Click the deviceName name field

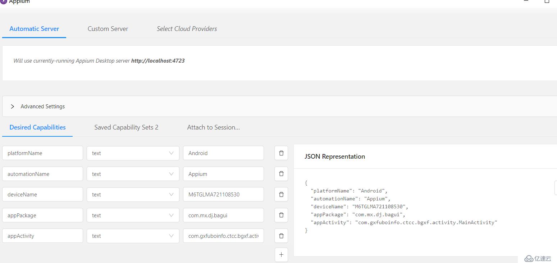point(42,194)
